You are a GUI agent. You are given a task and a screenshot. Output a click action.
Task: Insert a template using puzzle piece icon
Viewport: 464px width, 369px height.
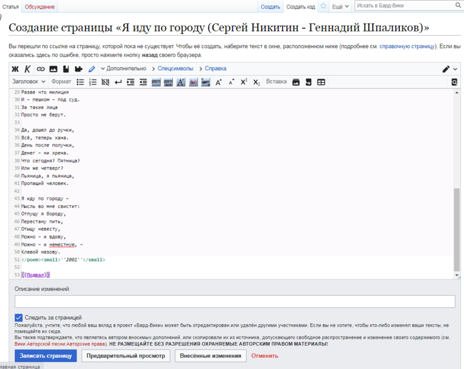78,69
